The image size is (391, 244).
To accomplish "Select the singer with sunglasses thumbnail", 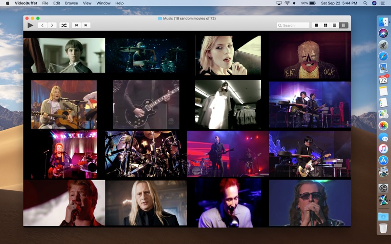I will [x=310, y=203].
